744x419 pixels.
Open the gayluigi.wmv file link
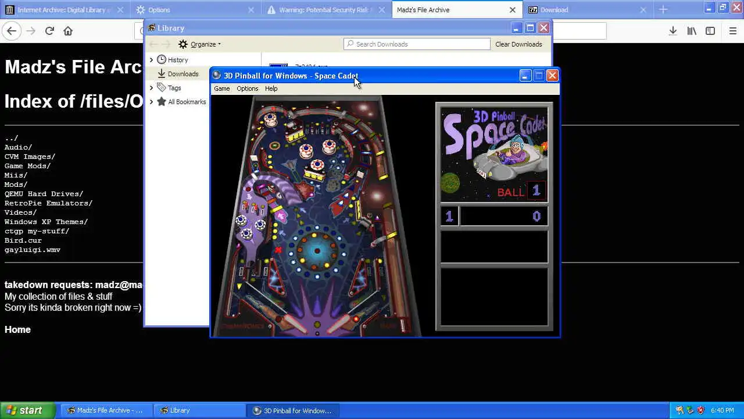coord(32,250)
